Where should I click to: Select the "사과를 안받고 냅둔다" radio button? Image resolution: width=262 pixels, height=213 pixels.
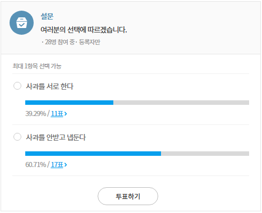[x=17, y=137]
